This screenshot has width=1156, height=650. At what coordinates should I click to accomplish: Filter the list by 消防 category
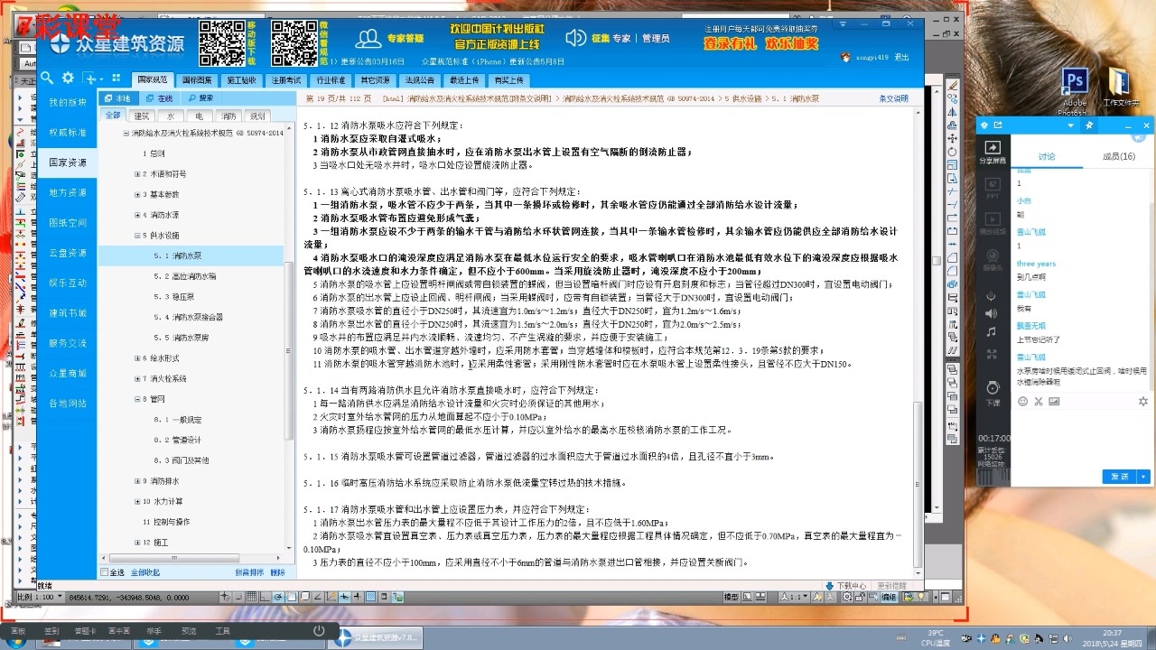228,116
